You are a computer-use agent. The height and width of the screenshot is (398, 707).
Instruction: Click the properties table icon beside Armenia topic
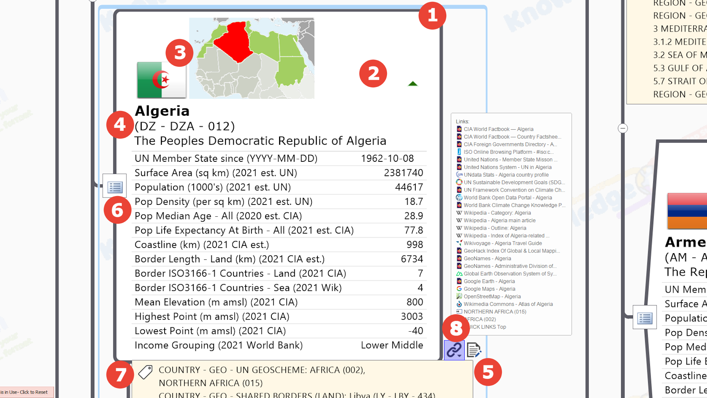(x=644, y=318)
